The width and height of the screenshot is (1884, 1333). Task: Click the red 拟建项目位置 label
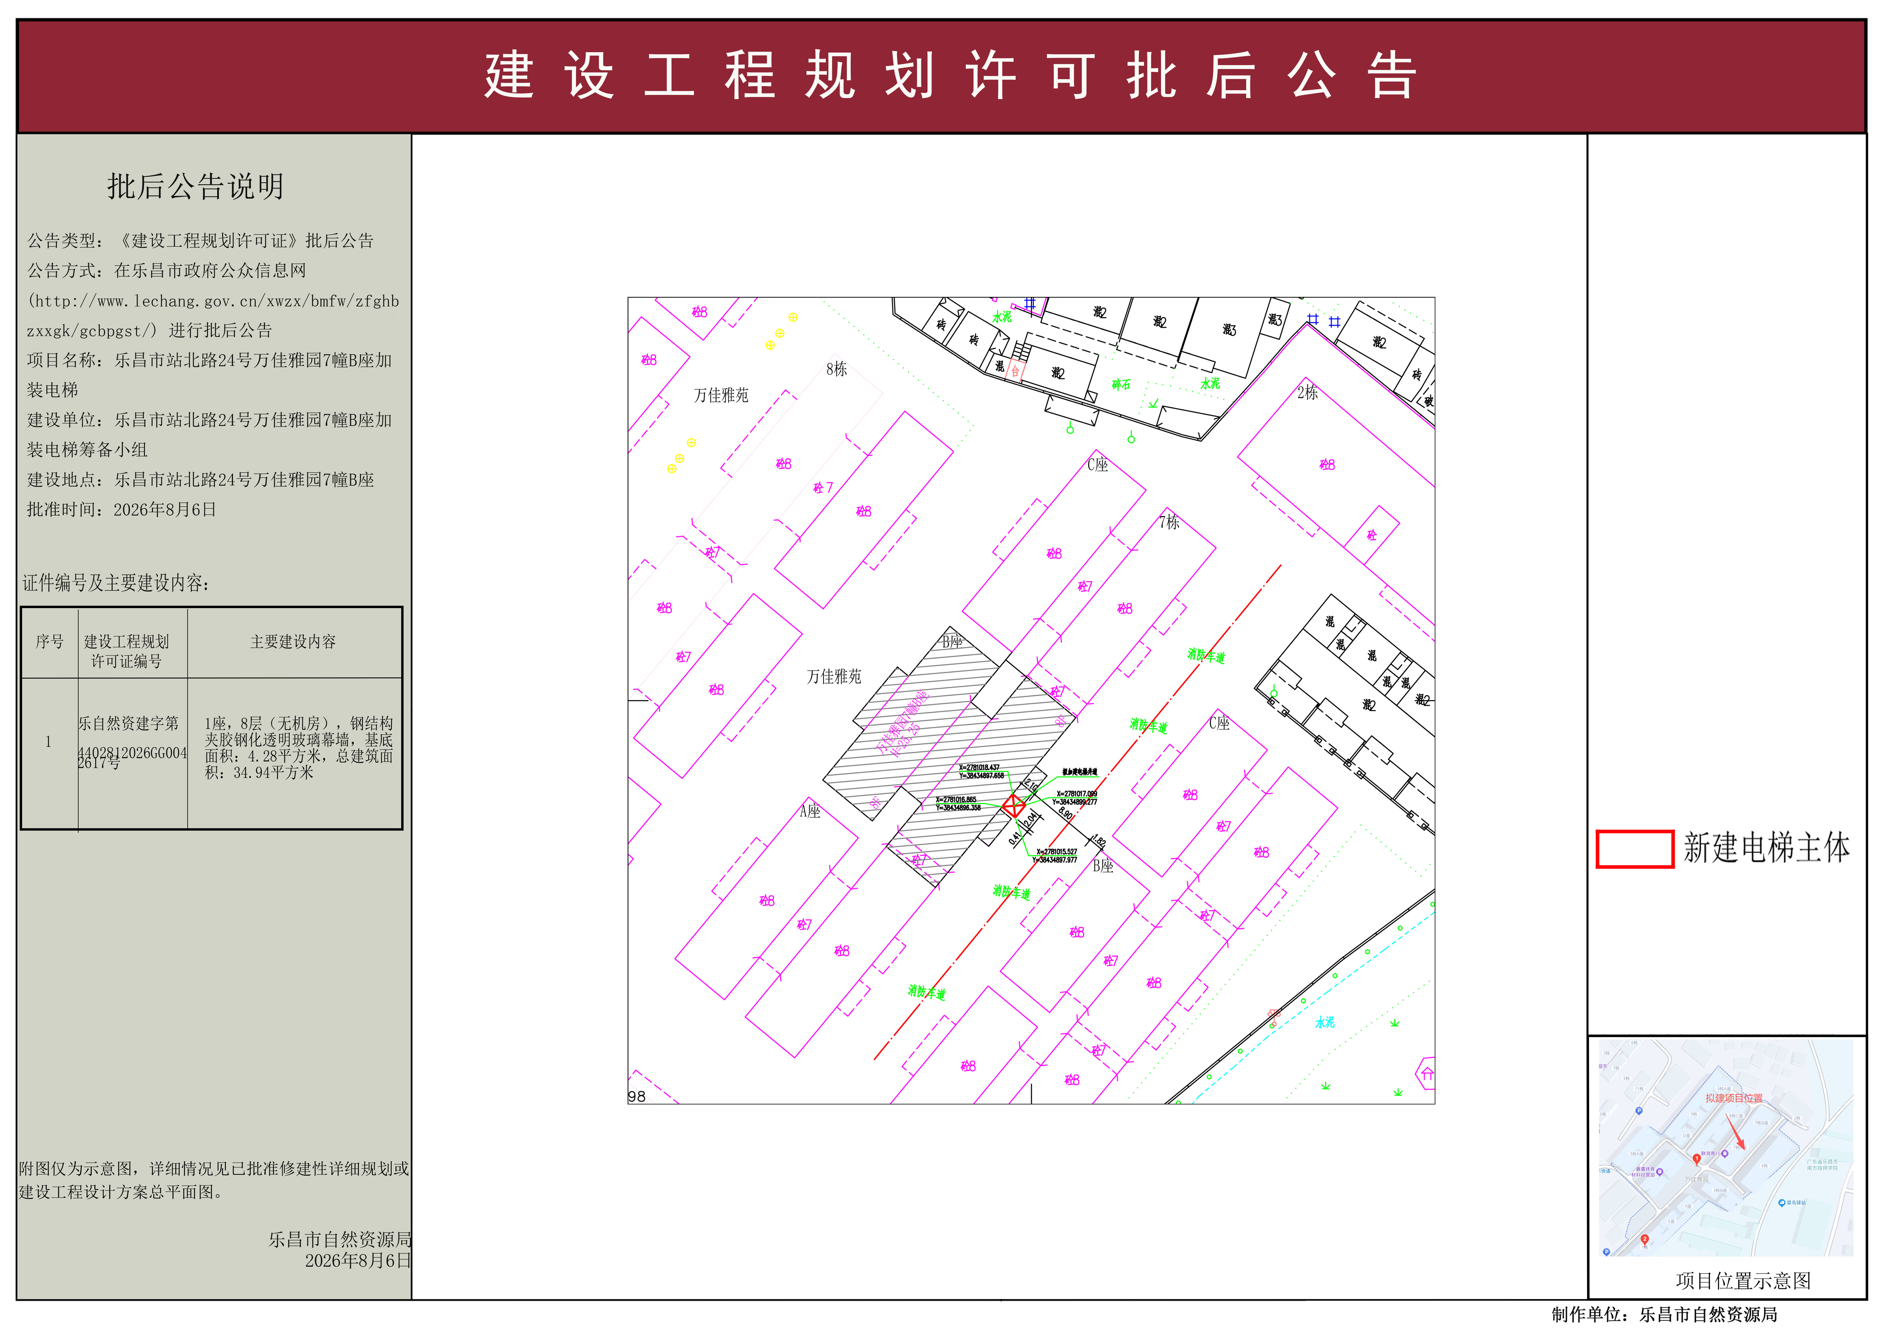click(x=1734, y=1098)
